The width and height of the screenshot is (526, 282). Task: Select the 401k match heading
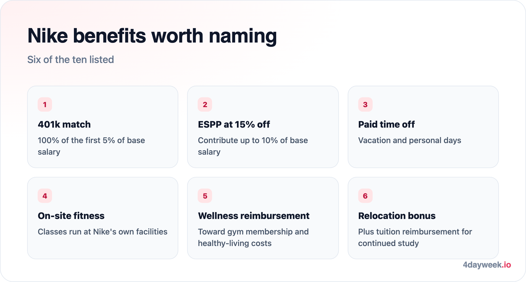point(64,124)
